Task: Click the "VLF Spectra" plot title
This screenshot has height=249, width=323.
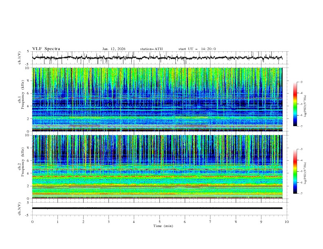Action: point(46,49)
